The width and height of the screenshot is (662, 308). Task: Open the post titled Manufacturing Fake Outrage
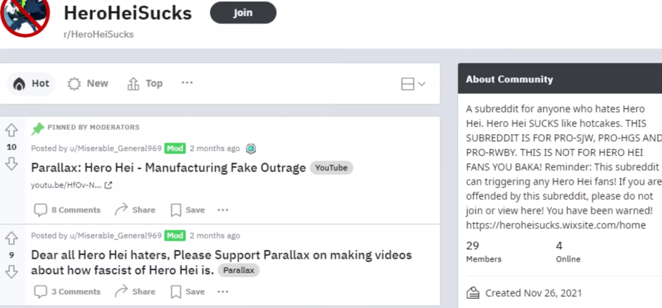(168, 168)
